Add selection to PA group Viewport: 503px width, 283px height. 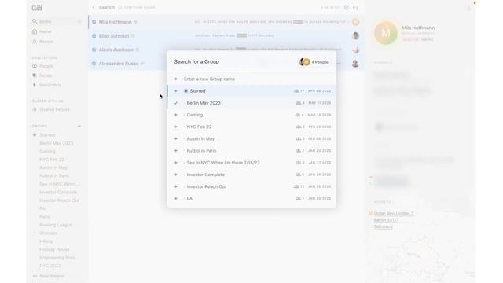pos(176,199)
